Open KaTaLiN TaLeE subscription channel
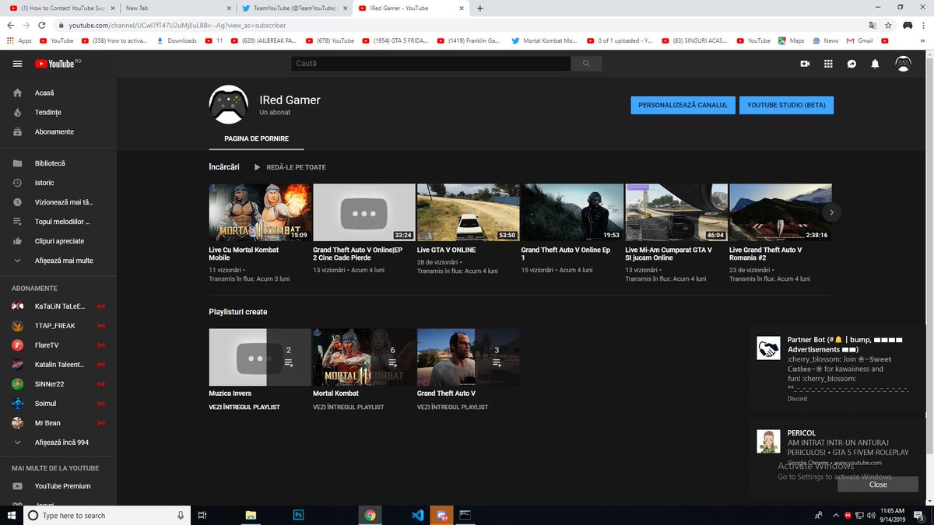Image resolution: width=934 pixels, height=525 pixels. 58,306
